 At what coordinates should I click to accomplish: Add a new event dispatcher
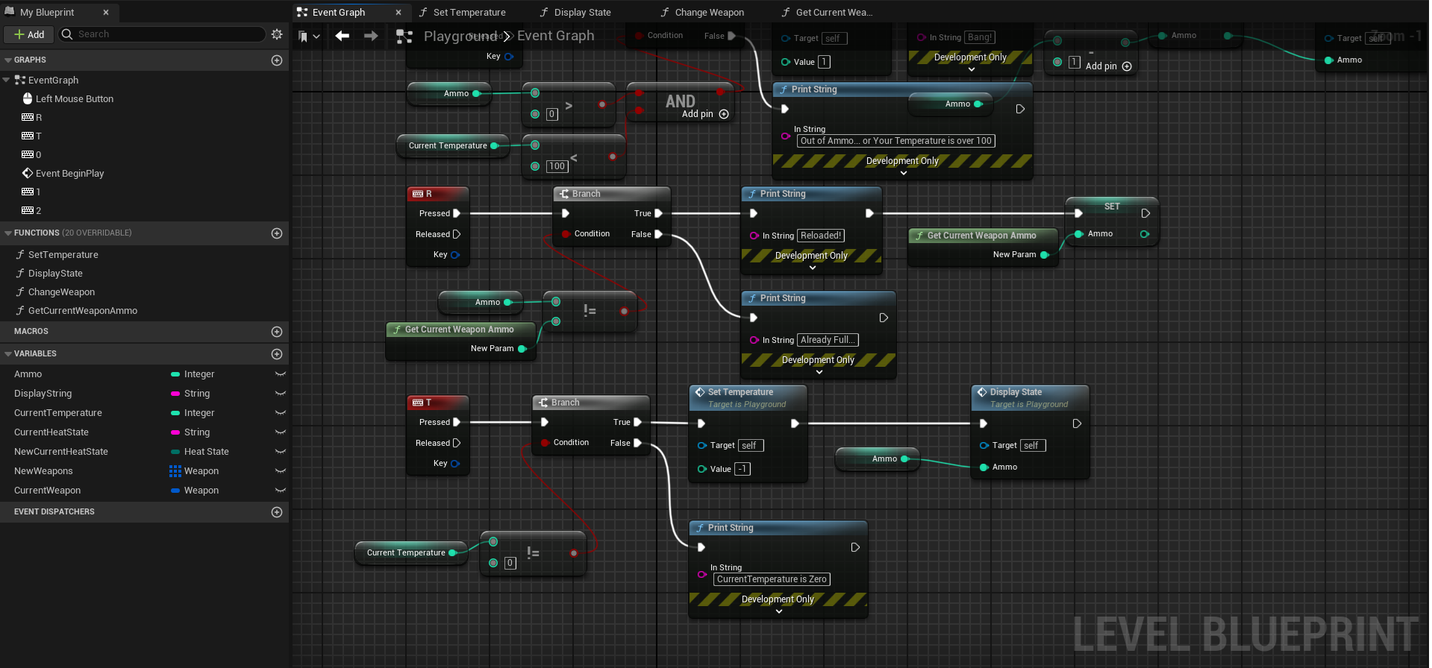pos(277,512)
